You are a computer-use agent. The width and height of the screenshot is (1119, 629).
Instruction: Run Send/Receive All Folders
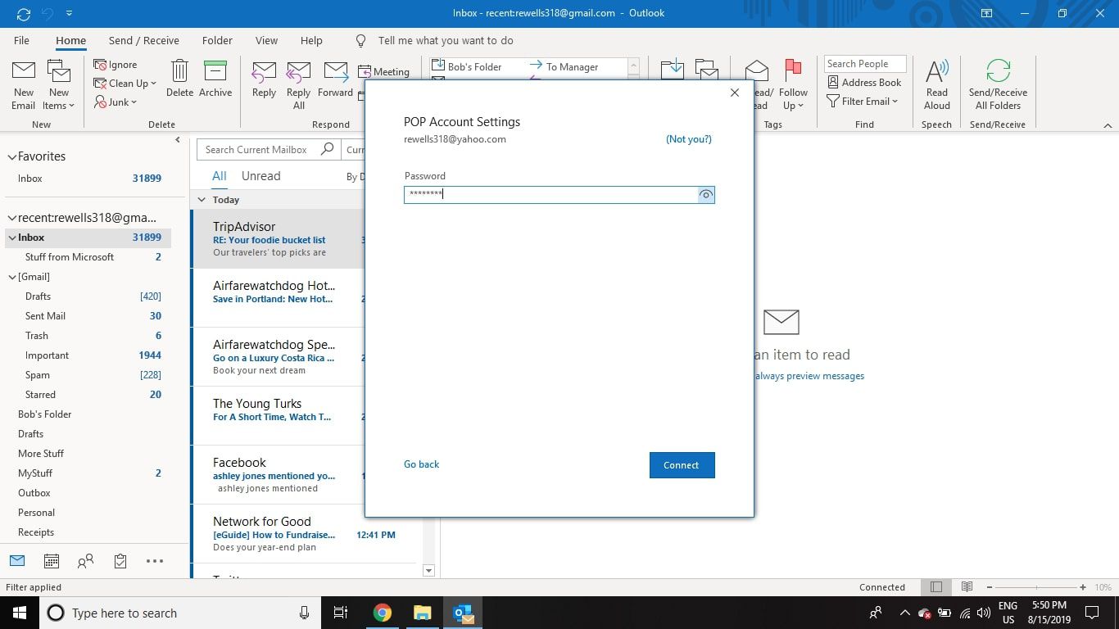(x=998, y=85)
